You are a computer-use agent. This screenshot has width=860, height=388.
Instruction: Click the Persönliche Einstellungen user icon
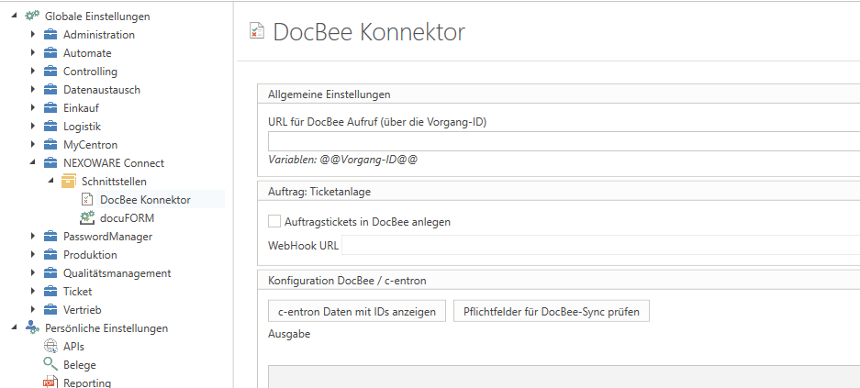(x=32, y=328)
